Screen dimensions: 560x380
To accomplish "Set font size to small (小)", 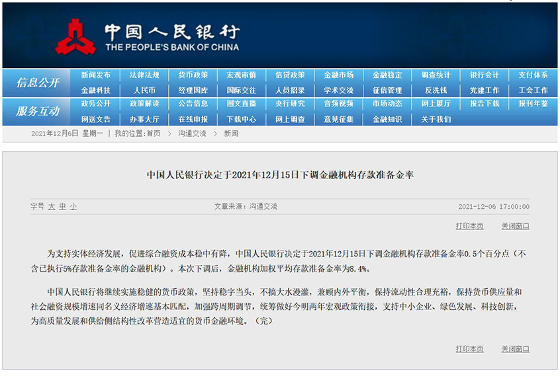I will click(x=73, y=206).
